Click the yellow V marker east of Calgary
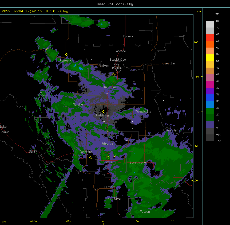The image size is (230, 225). [x=114, y=156]
